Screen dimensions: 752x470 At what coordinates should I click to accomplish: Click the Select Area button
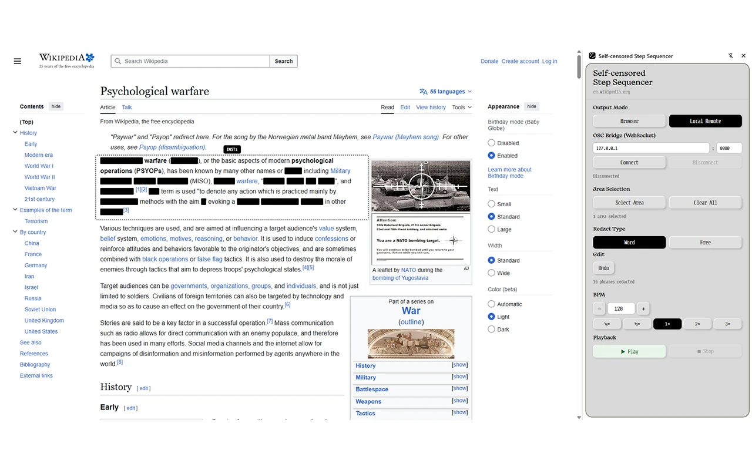point(629,203)
